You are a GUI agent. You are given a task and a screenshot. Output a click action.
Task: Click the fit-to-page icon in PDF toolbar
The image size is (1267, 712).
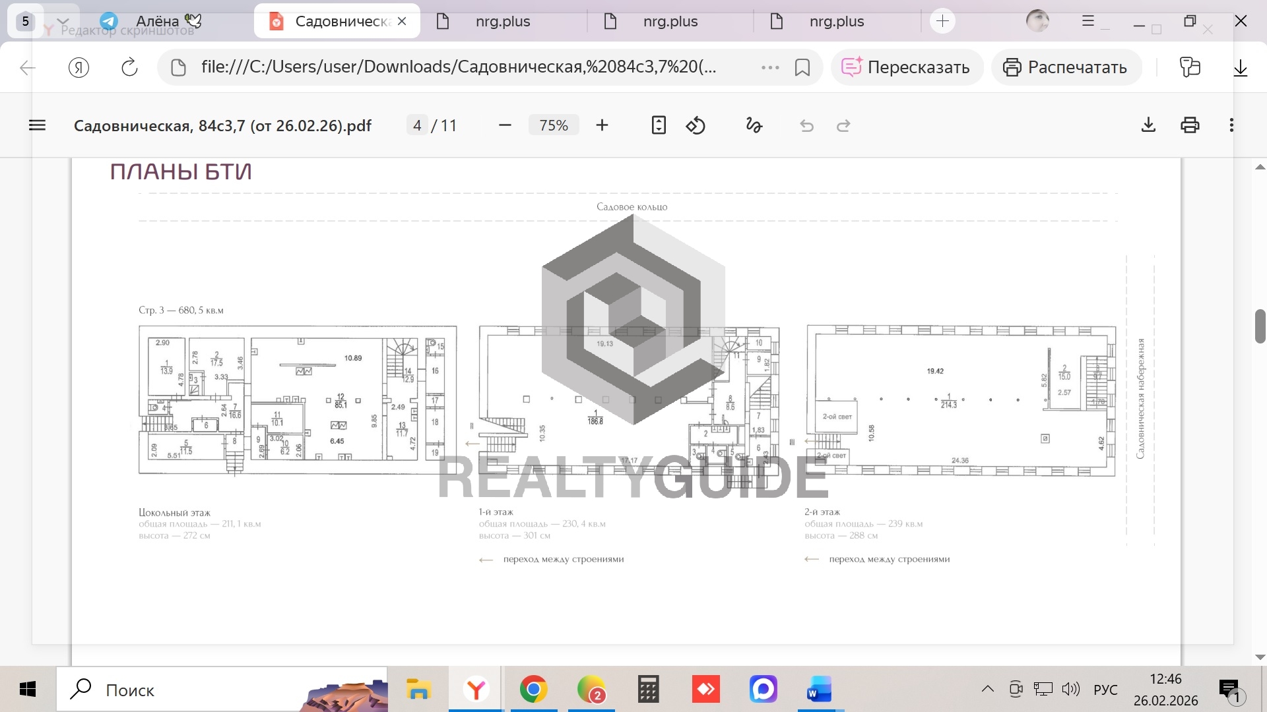coord(658,125)
